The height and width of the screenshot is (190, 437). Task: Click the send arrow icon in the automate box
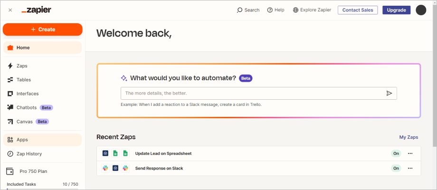tap(389, 93)
